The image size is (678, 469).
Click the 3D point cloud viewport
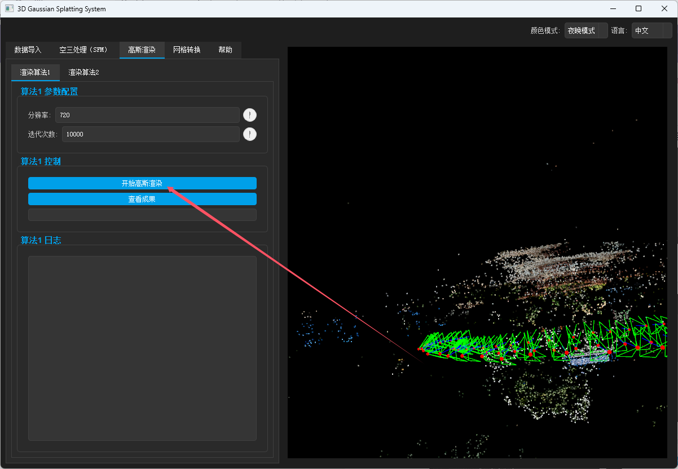(477, 252)
